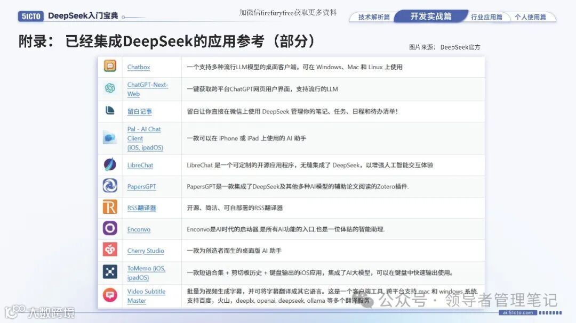Open the Pal - AI Chat Client link
The width and height of the screenshot is (576, 323).
(145, 138)
